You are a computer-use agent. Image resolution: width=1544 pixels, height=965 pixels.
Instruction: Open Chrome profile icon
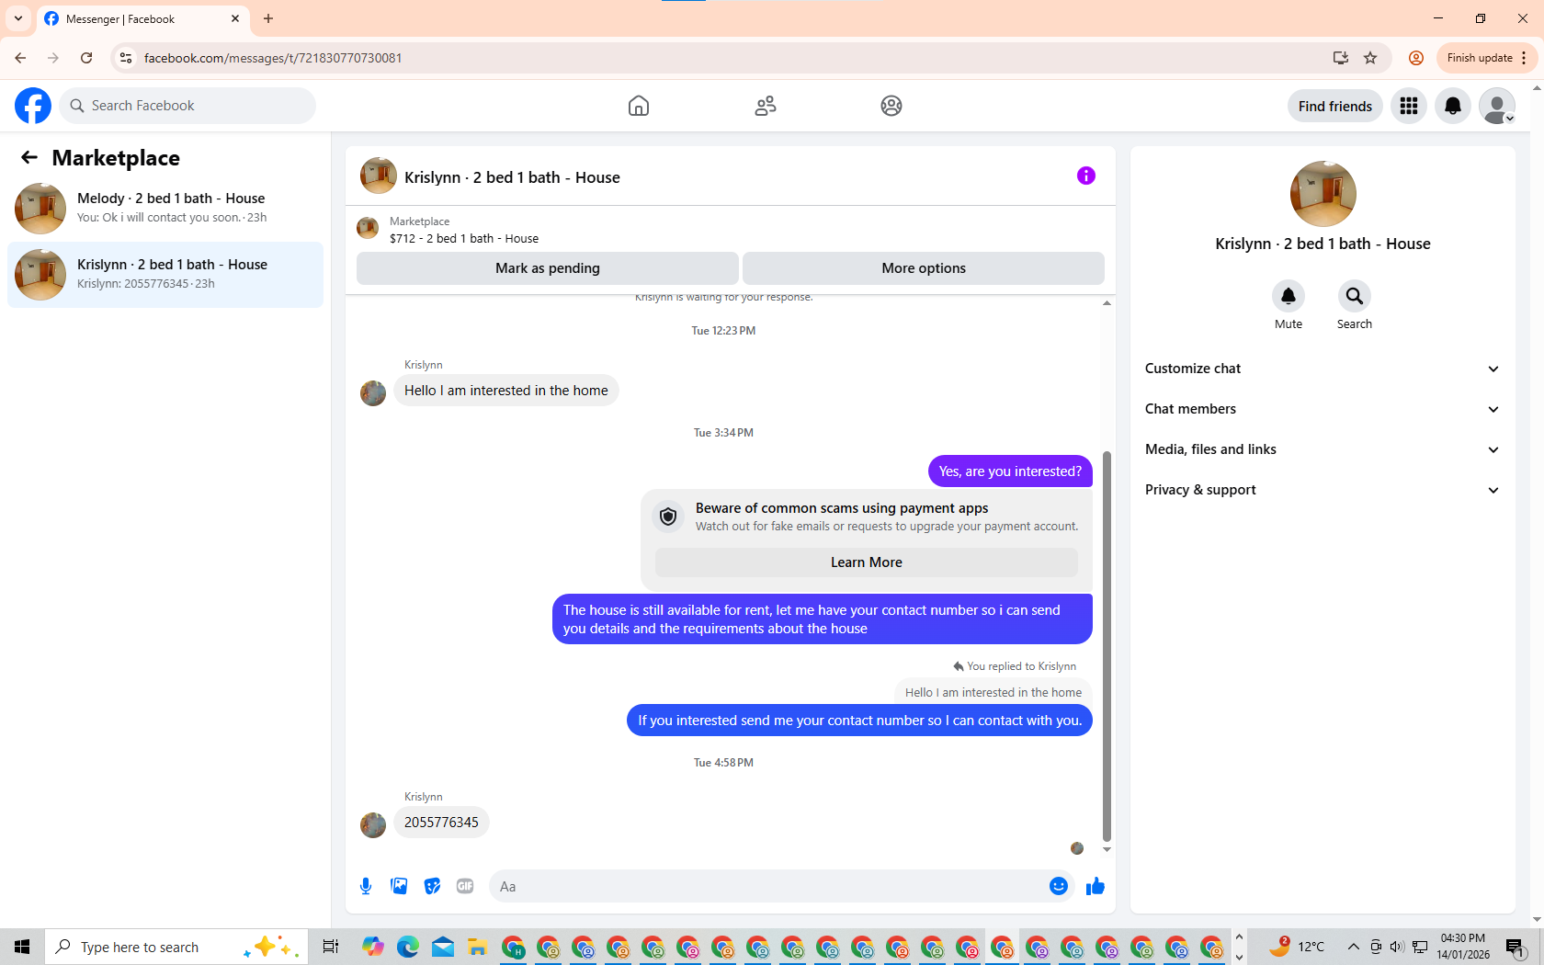(1416, 58)
